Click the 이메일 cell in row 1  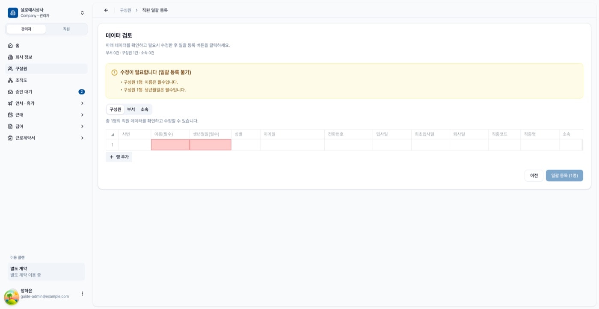[x=292, y=145]
